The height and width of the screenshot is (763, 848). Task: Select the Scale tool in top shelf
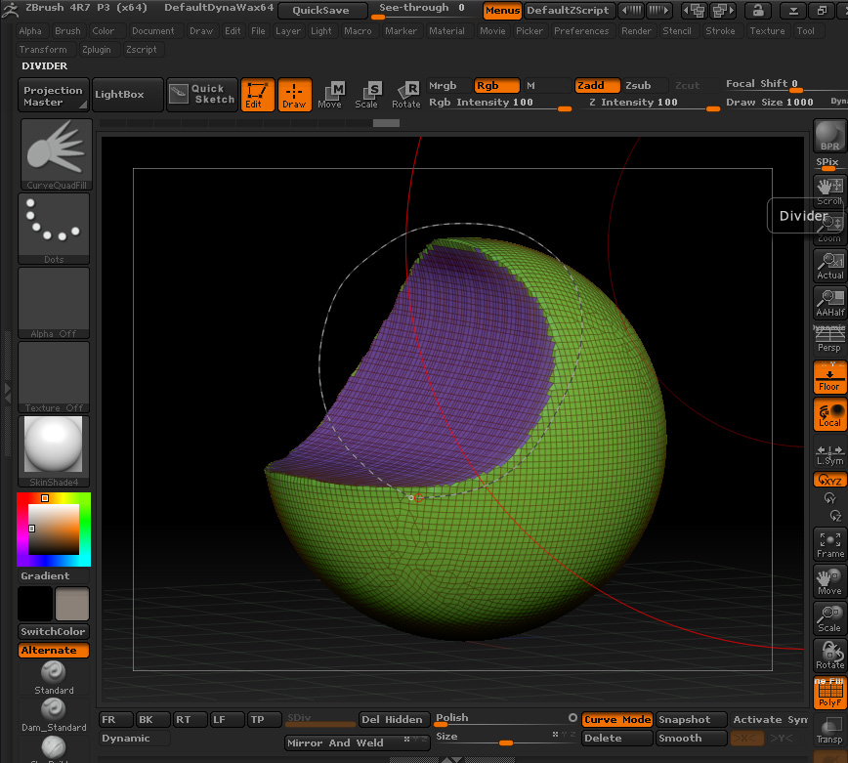click(x=367, y=95)
